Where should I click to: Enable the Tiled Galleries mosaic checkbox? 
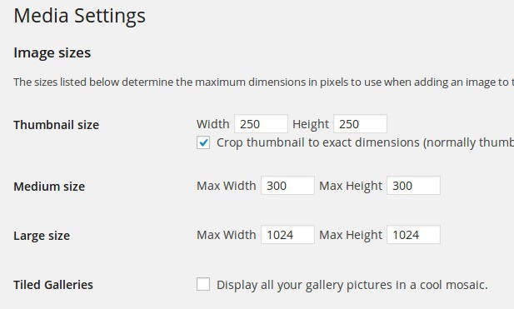tap(203, 284)
